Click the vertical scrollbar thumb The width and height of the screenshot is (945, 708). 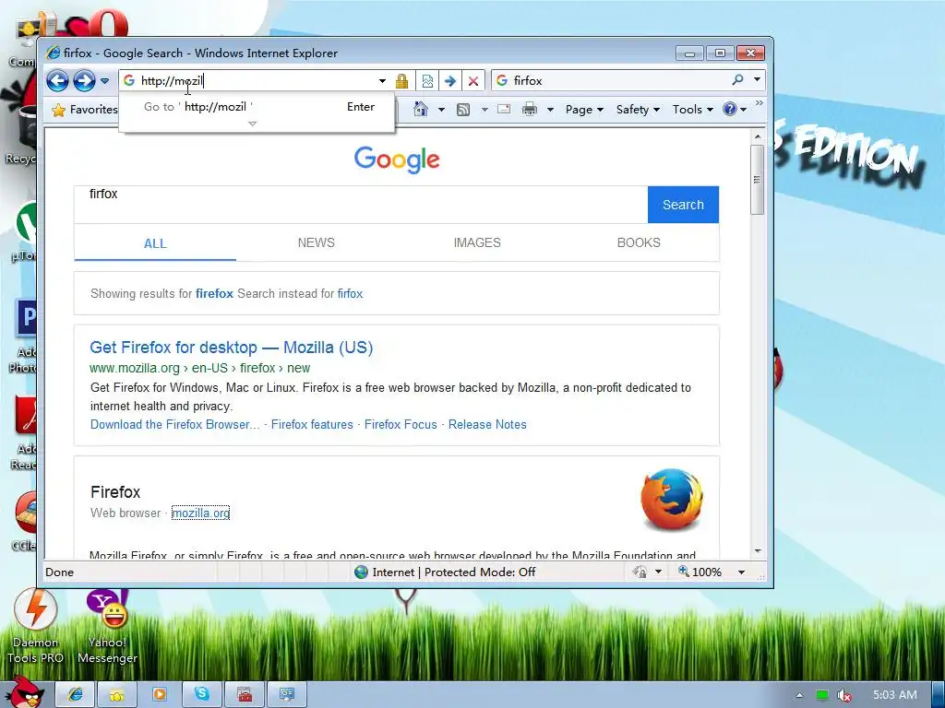point(758,180)
